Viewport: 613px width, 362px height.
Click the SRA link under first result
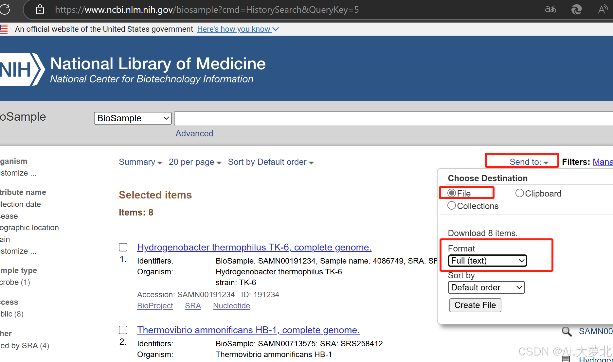click(193, 306)
